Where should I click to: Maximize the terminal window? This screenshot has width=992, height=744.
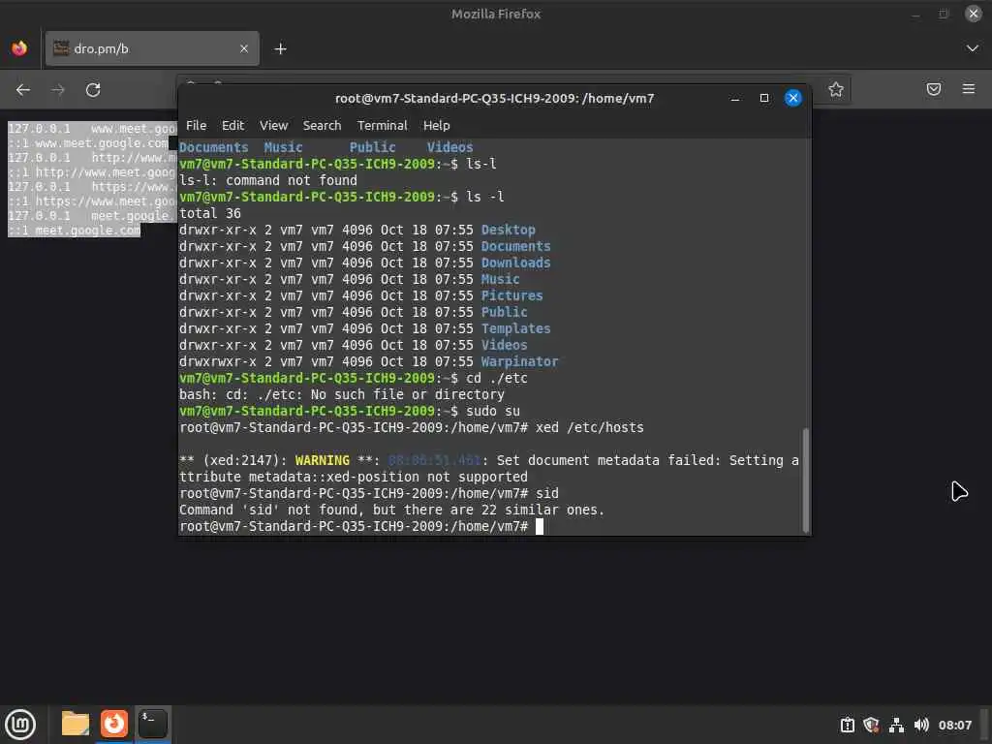click(x=764, y=98)
